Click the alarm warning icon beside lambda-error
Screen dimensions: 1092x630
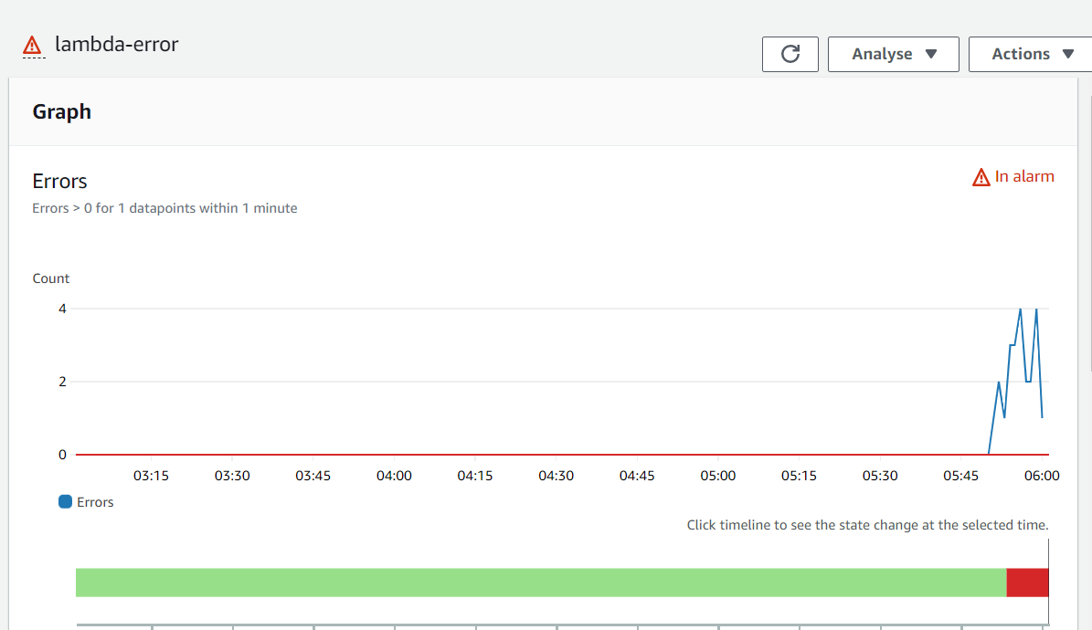(x=32, y=46)
